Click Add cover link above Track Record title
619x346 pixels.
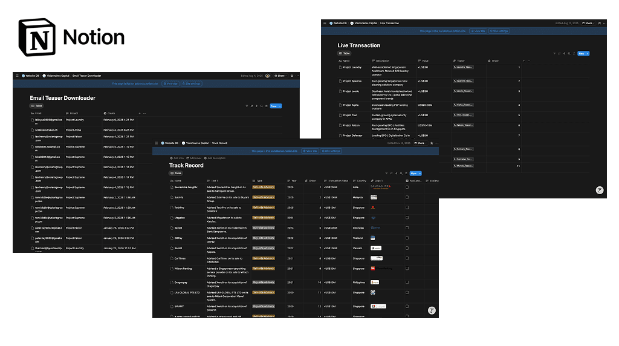pos(194,158)
